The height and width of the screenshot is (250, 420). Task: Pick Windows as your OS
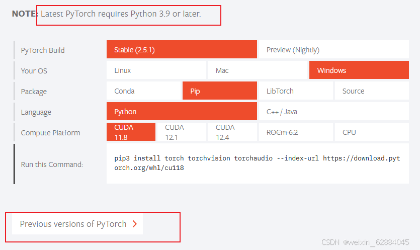coord(359,70)
